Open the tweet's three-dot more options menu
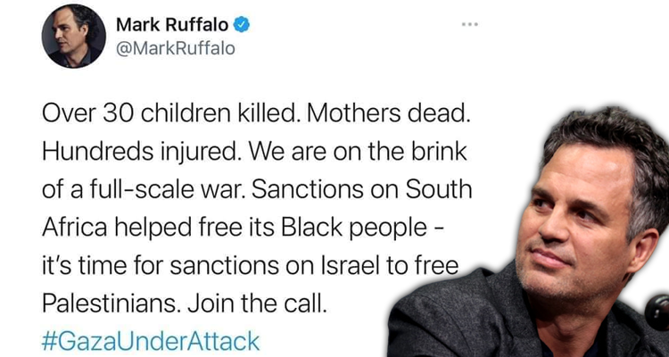The width and height of the screenshot is (669, 357). tap(470, 24)
